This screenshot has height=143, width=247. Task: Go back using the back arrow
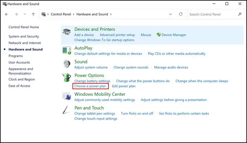6,14
